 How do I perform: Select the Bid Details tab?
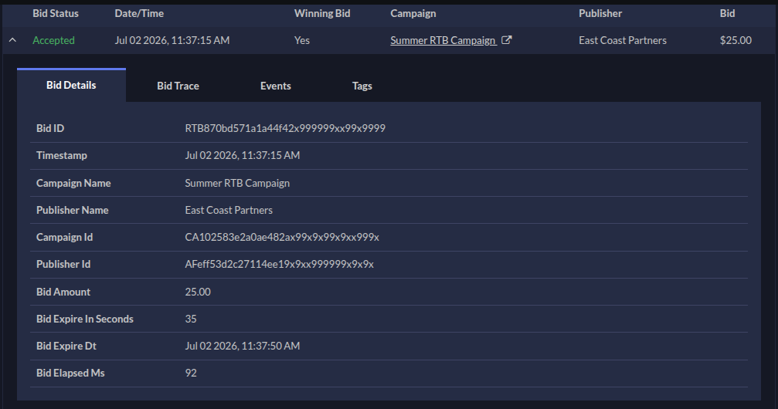(x=71, y=85)
